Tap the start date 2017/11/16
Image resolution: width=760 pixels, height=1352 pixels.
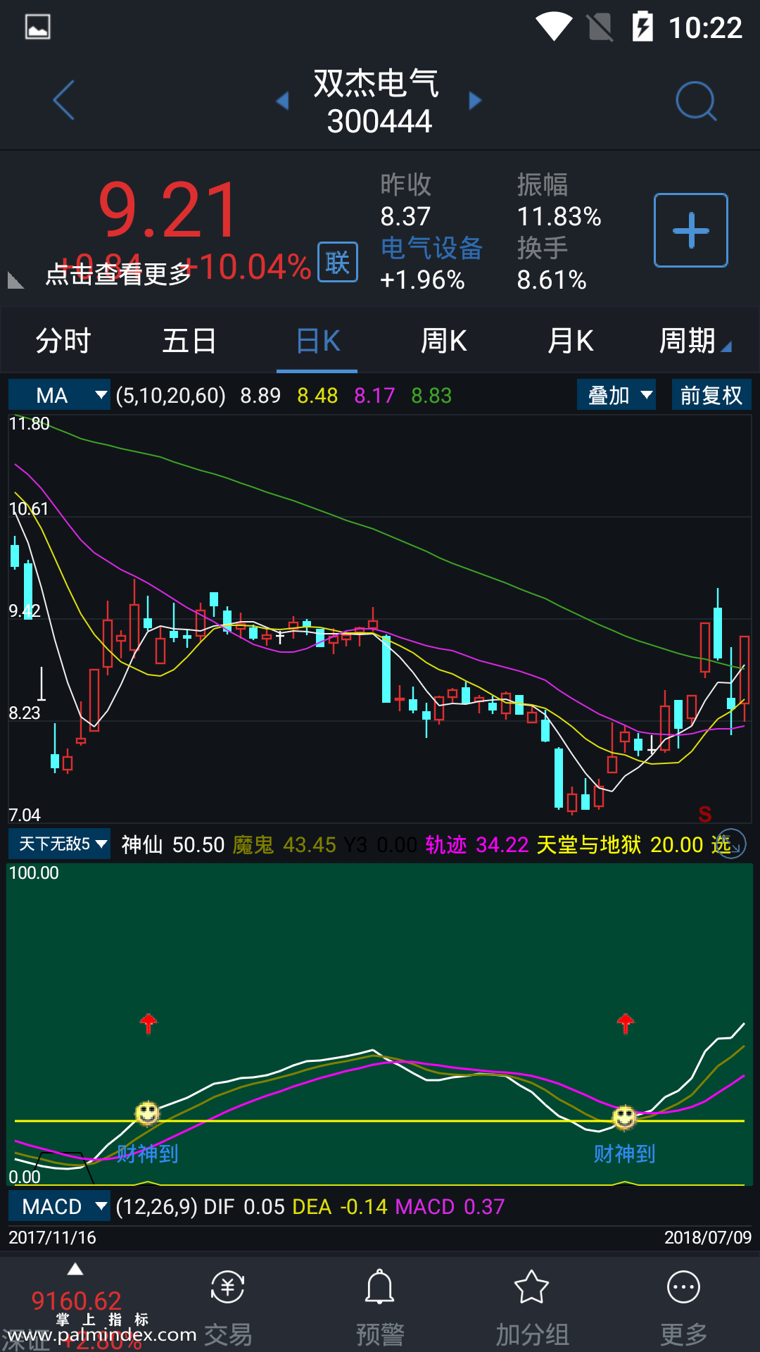(x=53, y=1237)
